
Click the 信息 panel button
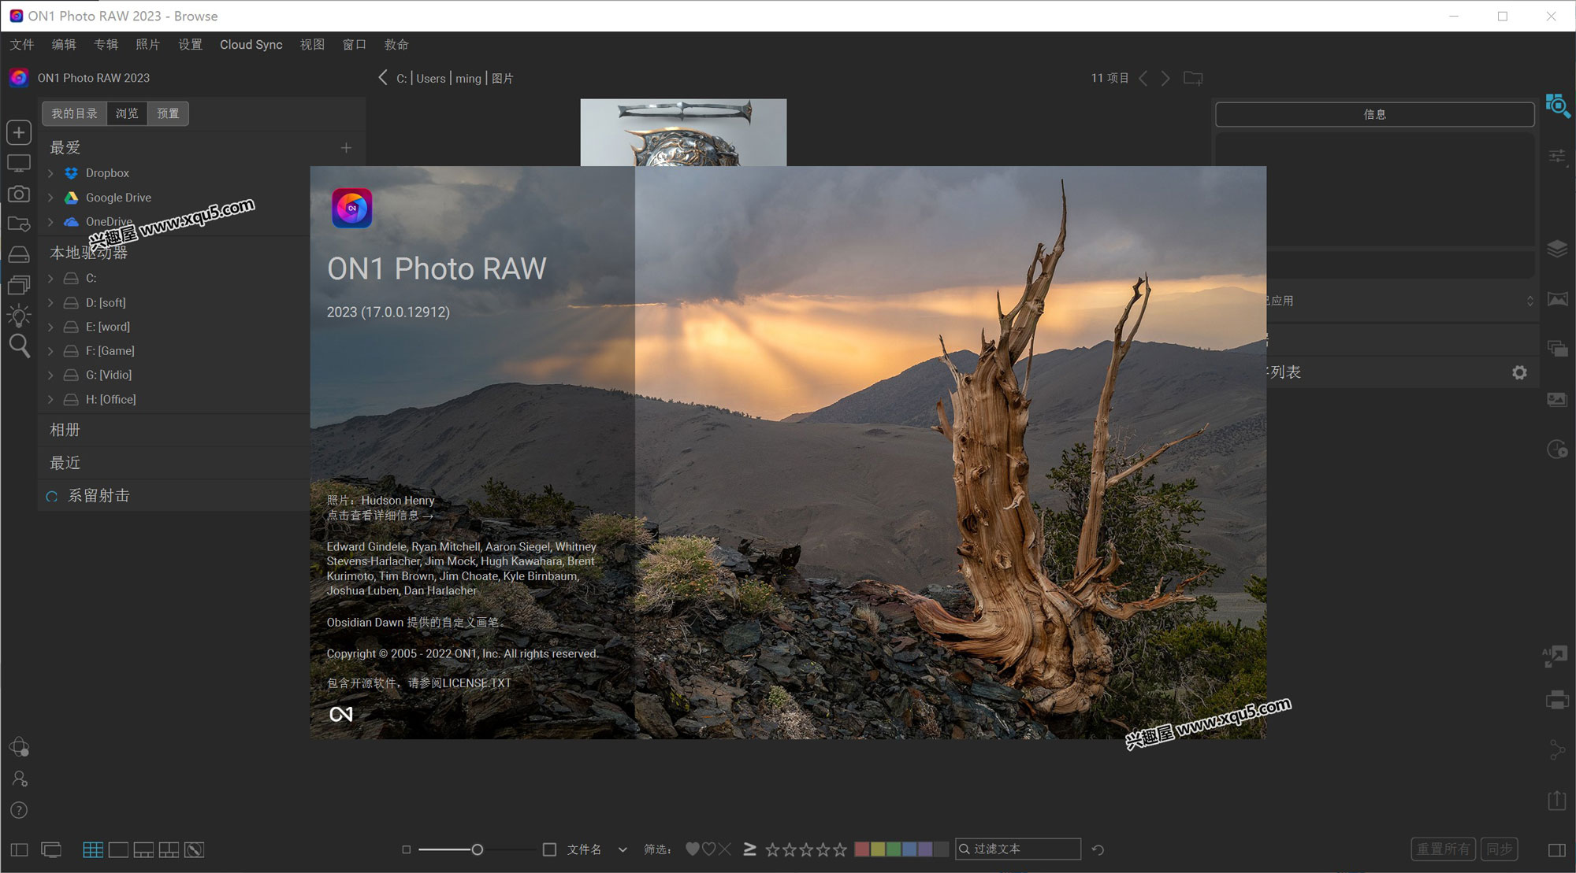[x=1375, y=114]
